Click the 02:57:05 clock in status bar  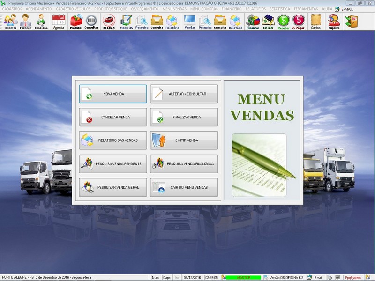point(212,278)
